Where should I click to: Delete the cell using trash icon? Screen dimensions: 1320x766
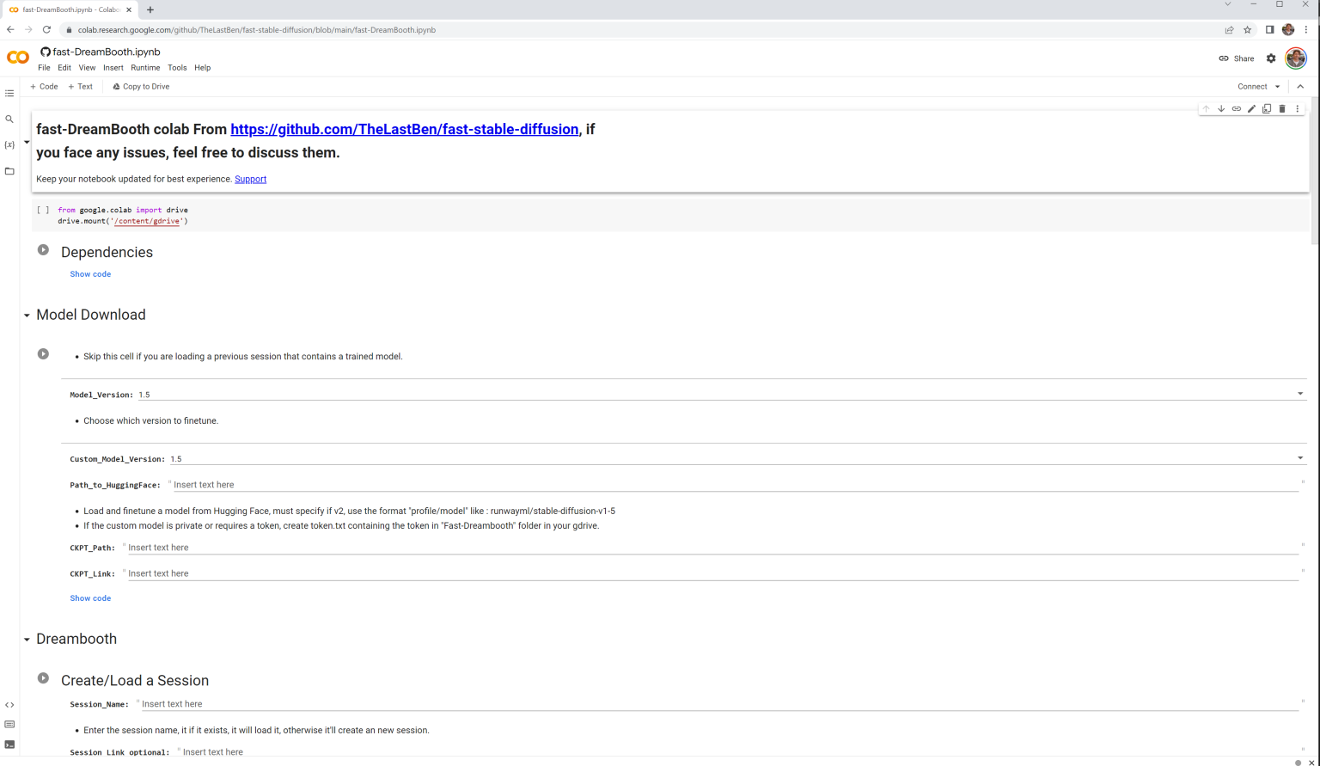click(x=1281, y=109)
